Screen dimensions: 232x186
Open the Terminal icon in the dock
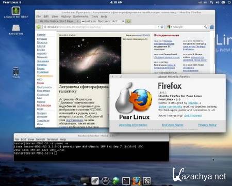[x=126, y=181]
